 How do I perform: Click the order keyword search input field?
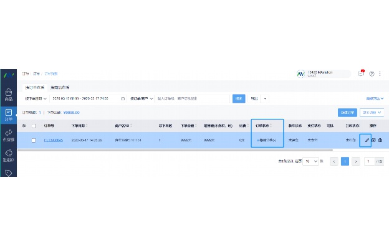coord(192,98)
